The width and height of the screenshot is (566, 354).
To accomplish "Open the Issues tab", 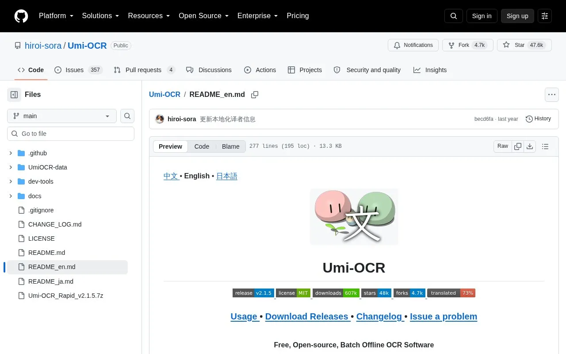I will click(x=78, y=70).
